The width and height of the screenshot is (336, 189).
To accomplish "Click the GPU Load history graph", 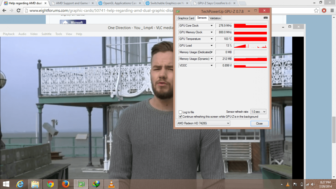I will click(x=250, y=46).
